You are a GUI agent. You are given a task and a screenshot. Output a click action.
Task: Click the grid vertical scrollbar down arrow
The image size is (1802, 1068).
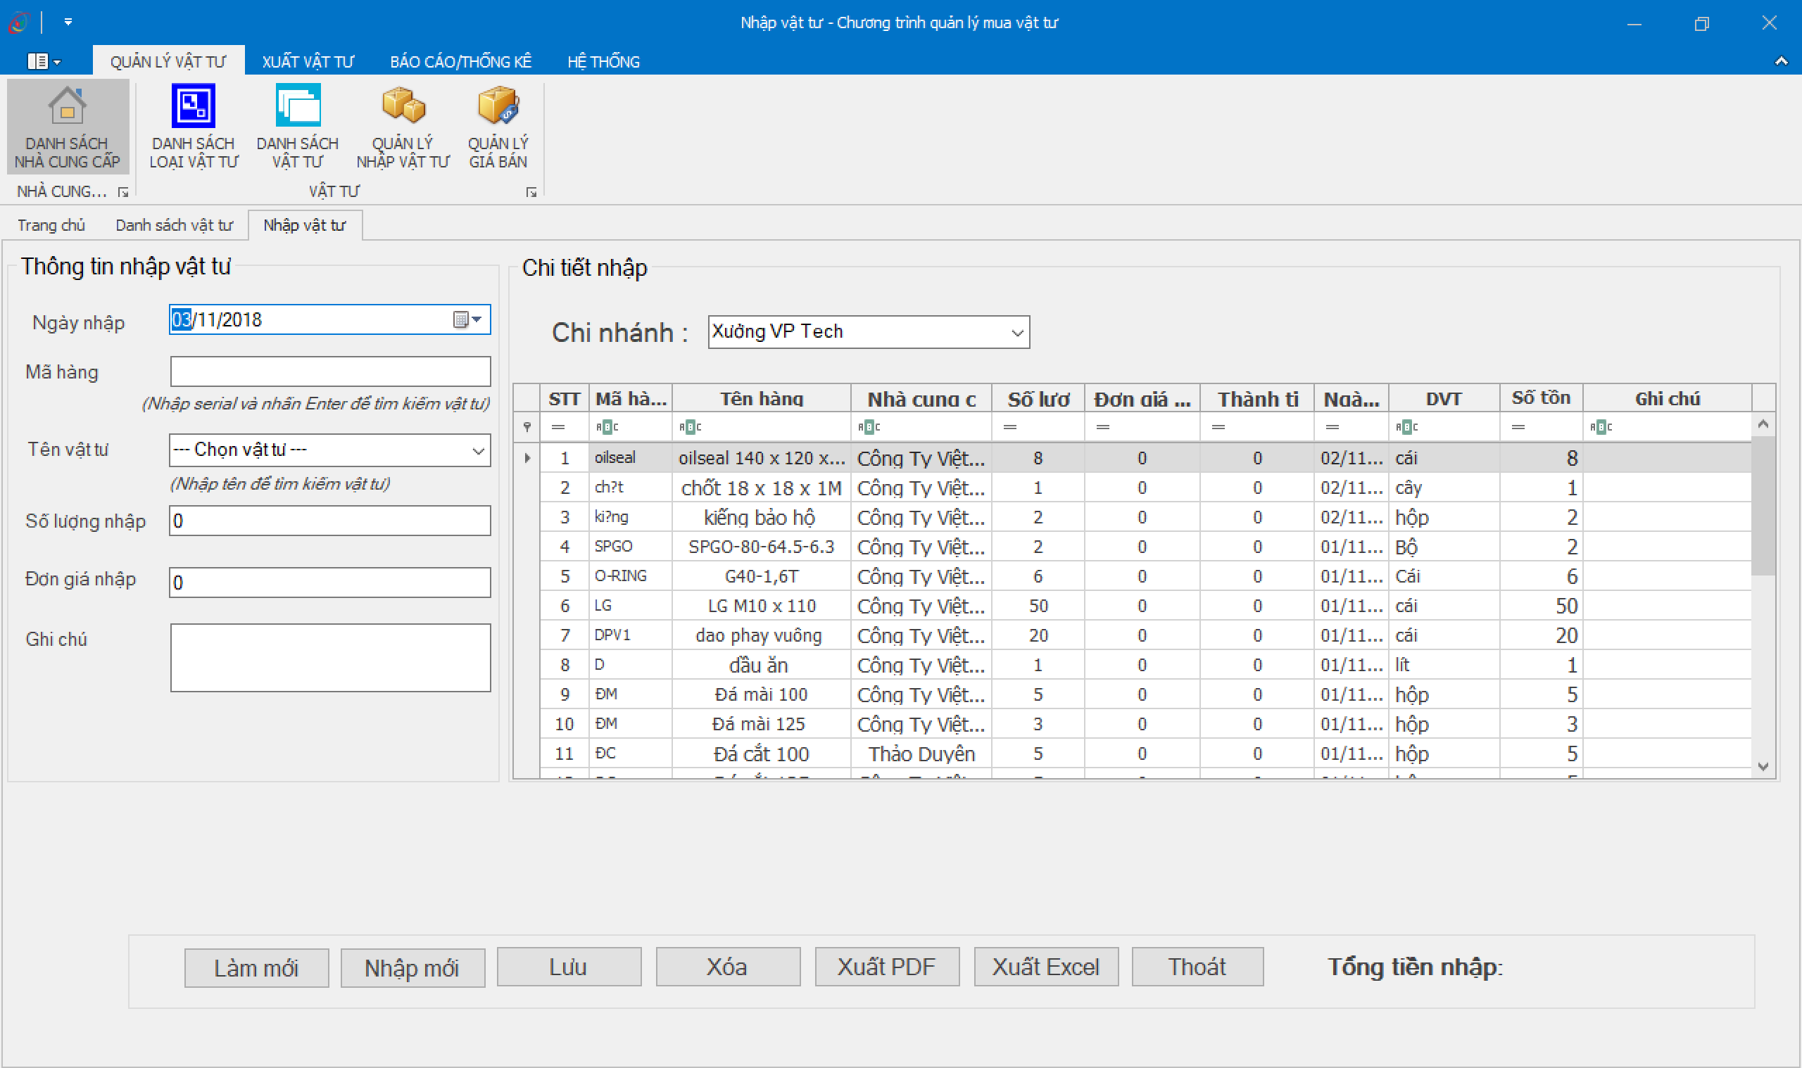1763,766
